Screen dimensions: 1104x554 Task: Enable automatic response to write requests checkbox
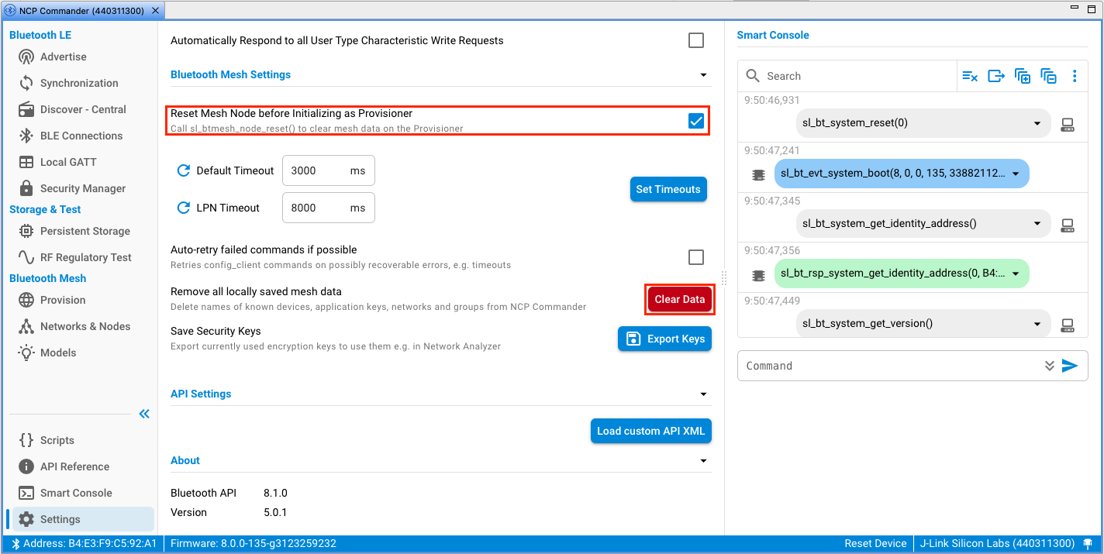(696, 40)
